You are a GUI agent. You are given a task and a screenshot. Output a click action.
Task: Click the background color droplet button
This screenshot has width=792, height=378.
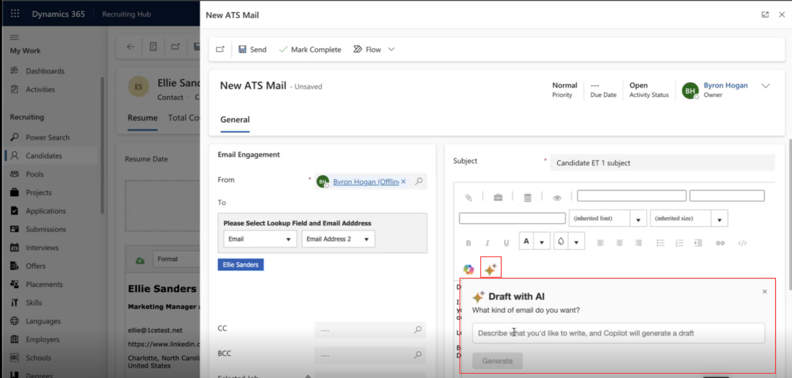coord(561,242)
